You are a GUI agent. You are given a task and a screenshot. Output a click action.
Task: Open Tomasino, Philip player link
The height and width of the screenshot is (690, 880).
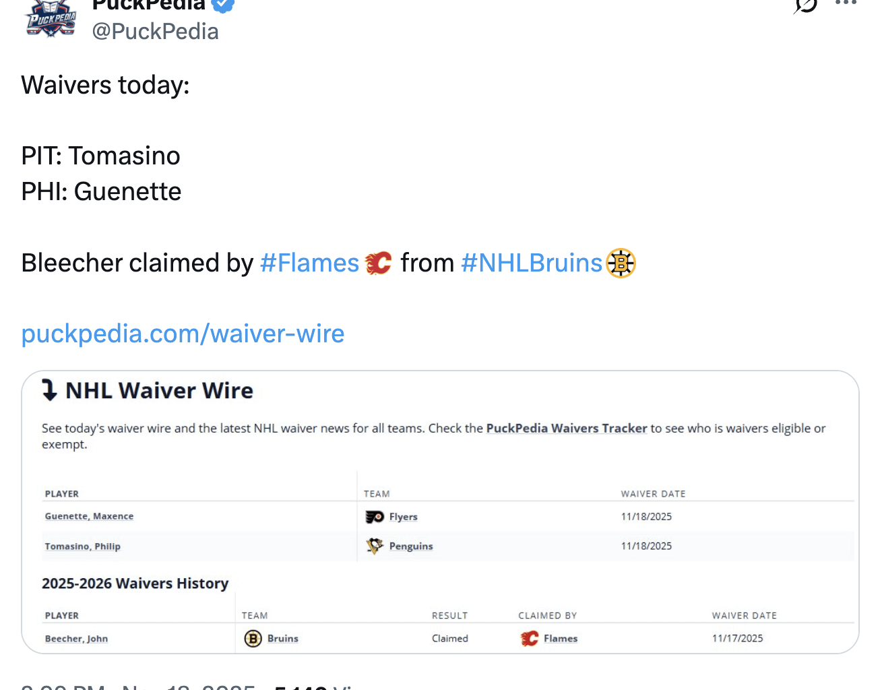coord(82,546)
